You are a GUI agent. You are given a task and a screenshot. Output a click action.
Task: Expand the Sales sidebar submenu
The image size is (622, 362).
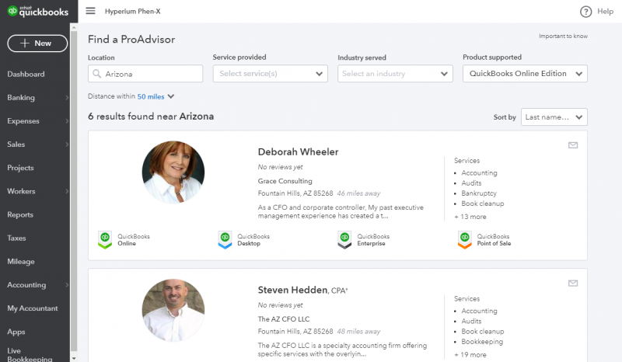(67, 144)
